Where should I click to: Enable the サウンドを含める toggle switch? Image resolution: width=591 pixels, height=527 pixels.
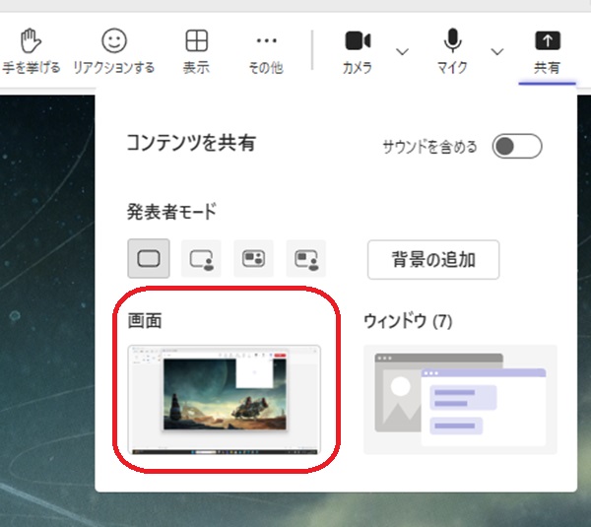pyautogui.click(x=517, y=147)
